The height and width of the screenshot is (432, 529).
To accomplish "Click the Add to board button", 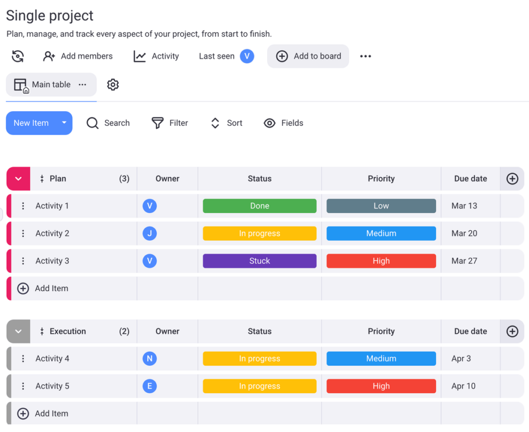I will tap(308, 56).
